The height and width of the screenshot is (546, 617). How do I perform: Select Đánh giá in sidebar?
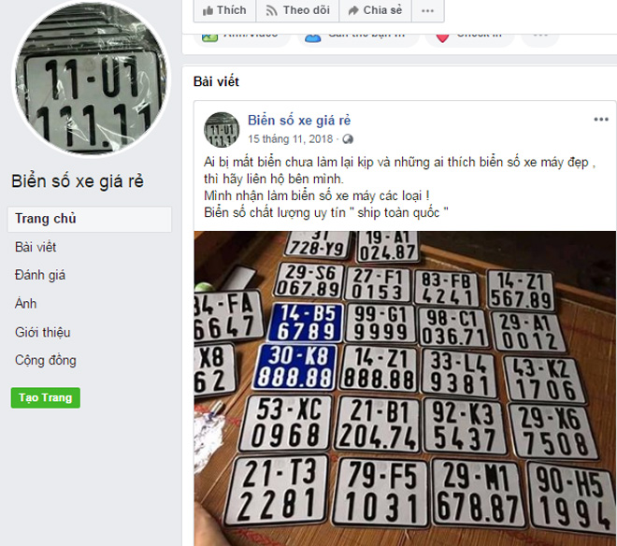(x=40, y=275)
